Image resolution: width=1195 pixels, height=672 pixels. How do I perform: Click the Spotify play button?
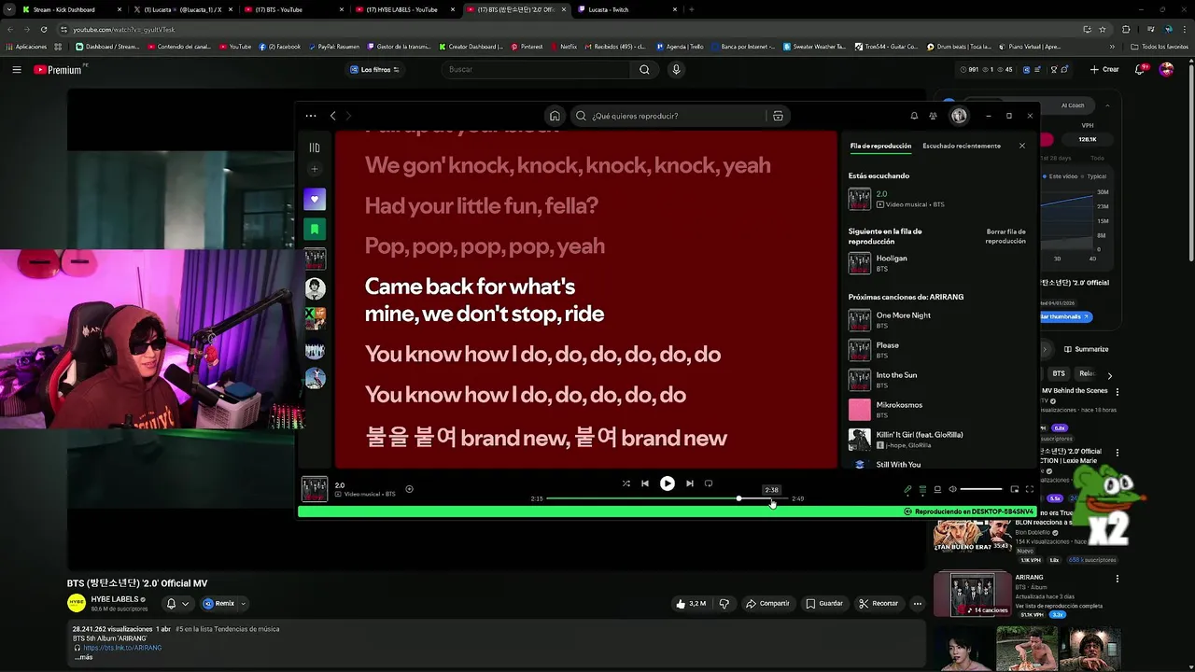pyautogui.click(x=668, y=483)
